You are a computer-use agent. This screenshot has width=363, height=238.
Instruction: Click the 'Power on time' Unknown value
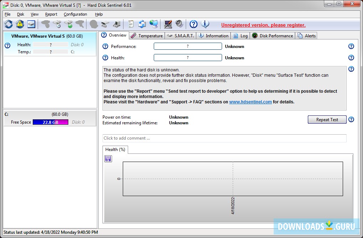179,117
